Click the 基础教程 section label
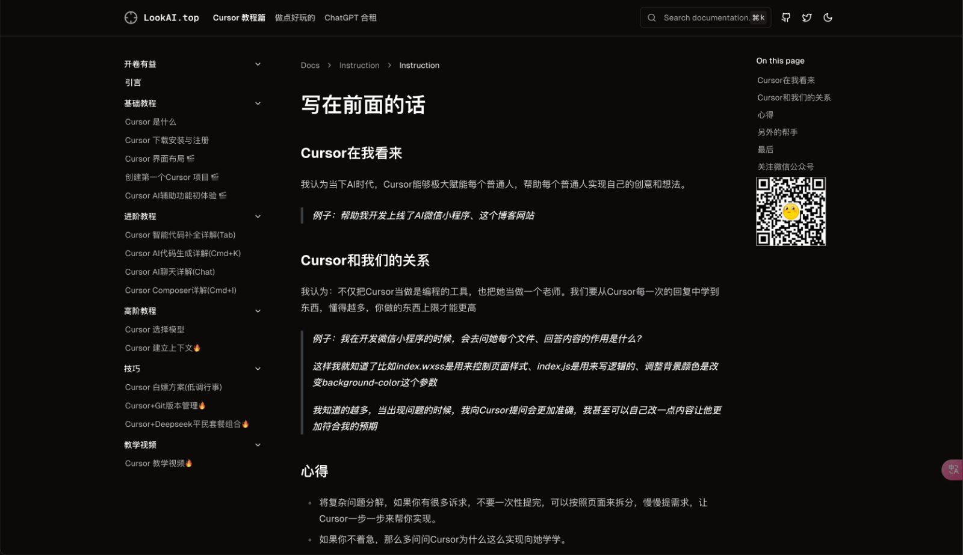The width and height of the screenshot is (963, 555). pos(140,103)
